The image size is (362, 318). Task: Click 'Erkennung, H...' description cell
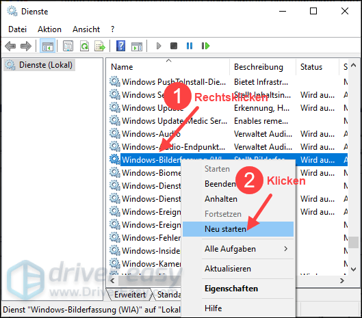[x=262, y=108]
